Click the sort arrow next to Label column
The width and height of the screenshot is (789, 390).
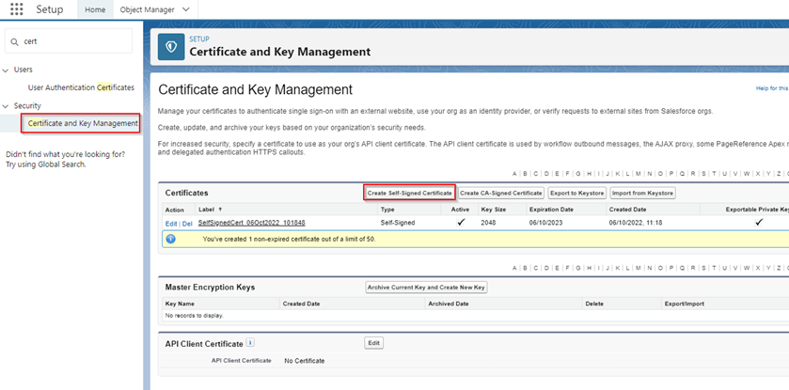point(220,209)
